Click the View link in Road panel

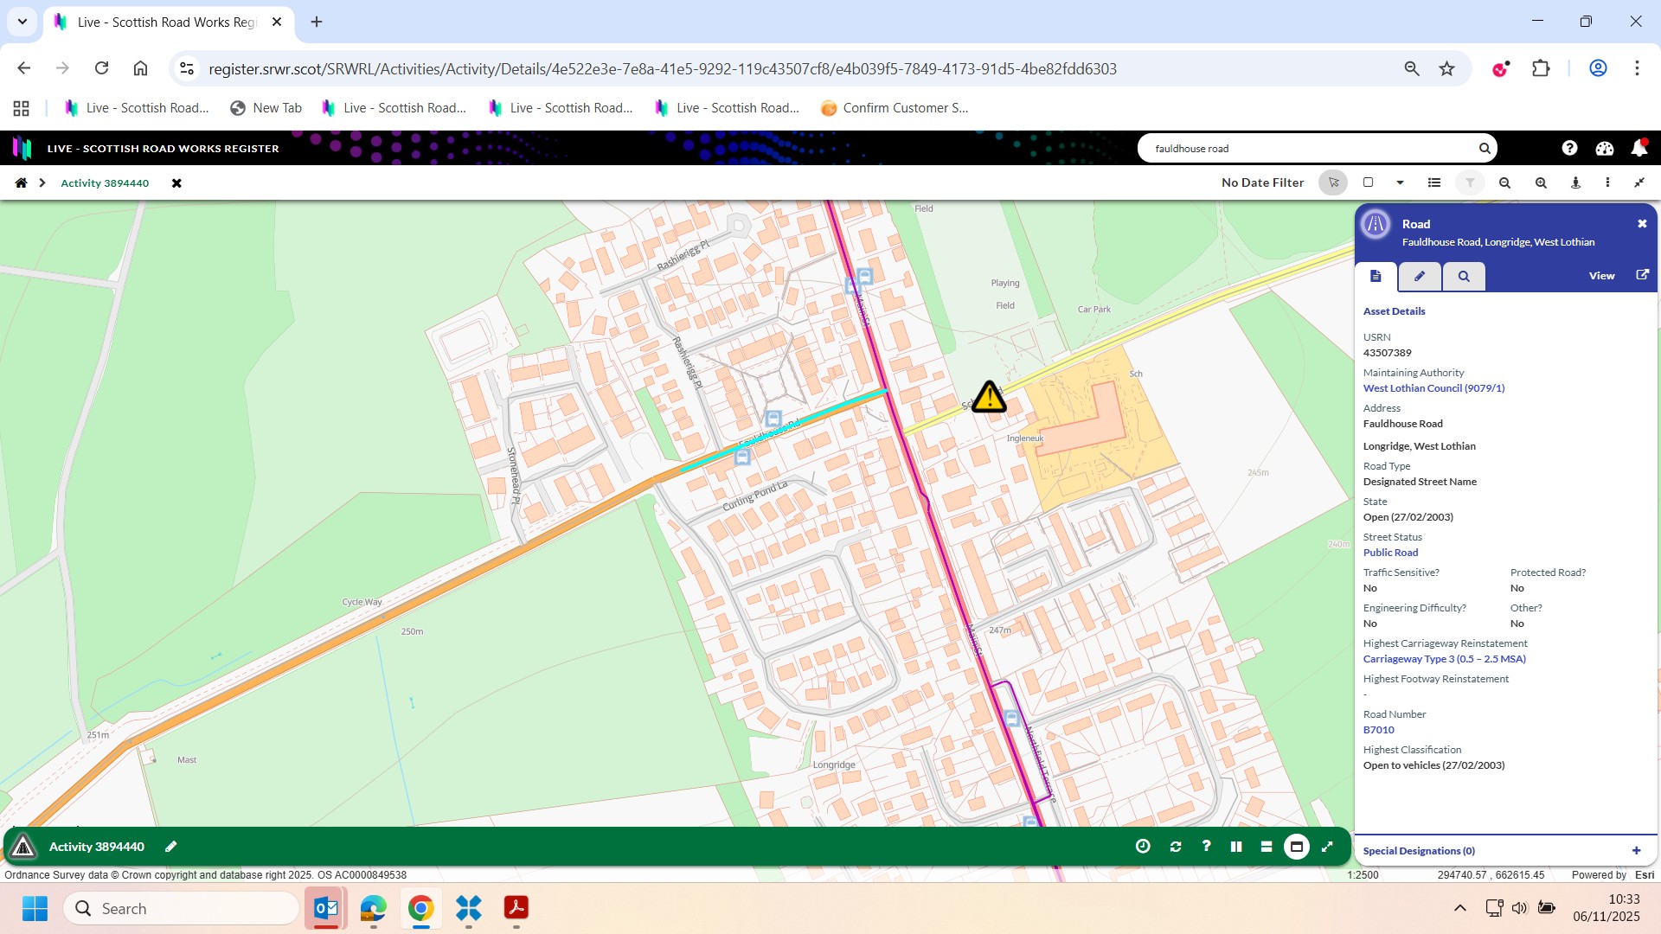point(1601,276)
